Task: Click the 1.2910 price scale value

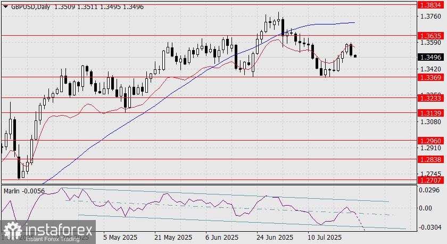Action: (x=431, y=148)
